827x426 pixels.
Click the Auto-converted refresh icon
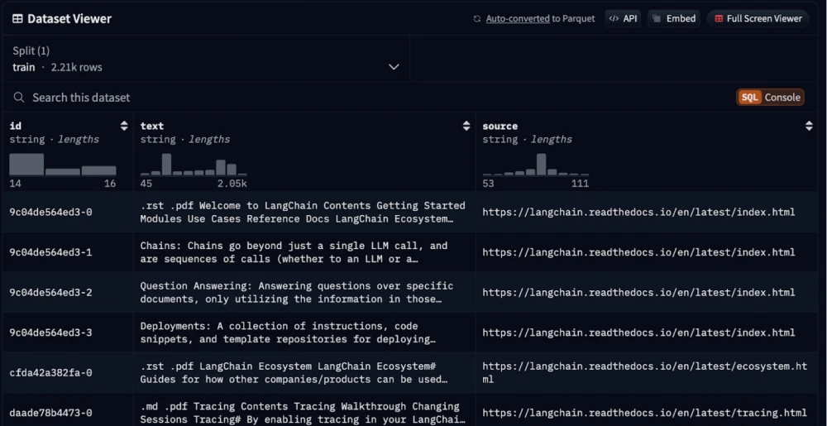click(x=476, y=18)
